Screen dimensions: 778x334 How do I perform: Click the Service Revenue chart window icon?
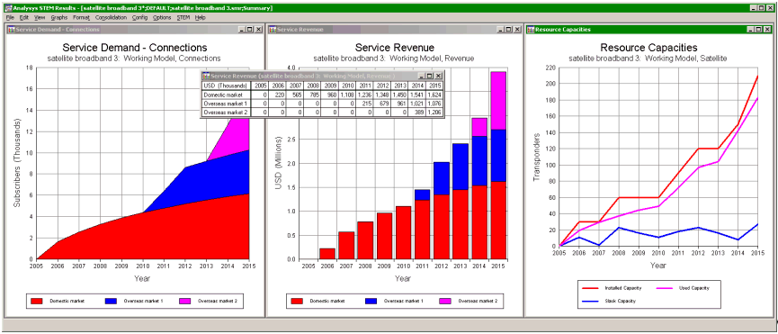pyautogui.click(x=273, y=30)
